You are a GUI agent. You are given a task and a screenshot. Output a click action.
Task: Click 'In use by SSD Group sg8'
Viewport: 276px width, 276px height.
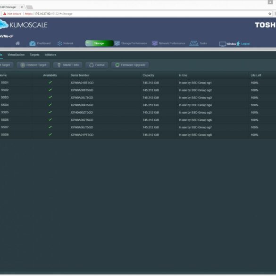click(195, 135)
